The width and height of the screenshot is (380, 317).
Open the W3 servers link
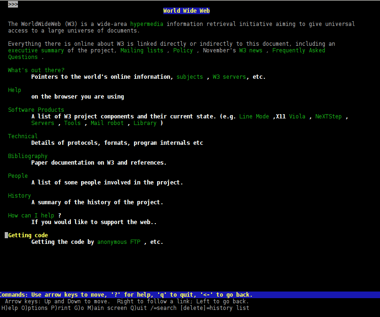(229, 77)
